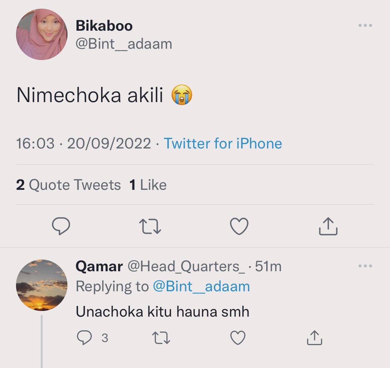
Task: Share Qamar's reply using share icon
Action: point(315,338)
